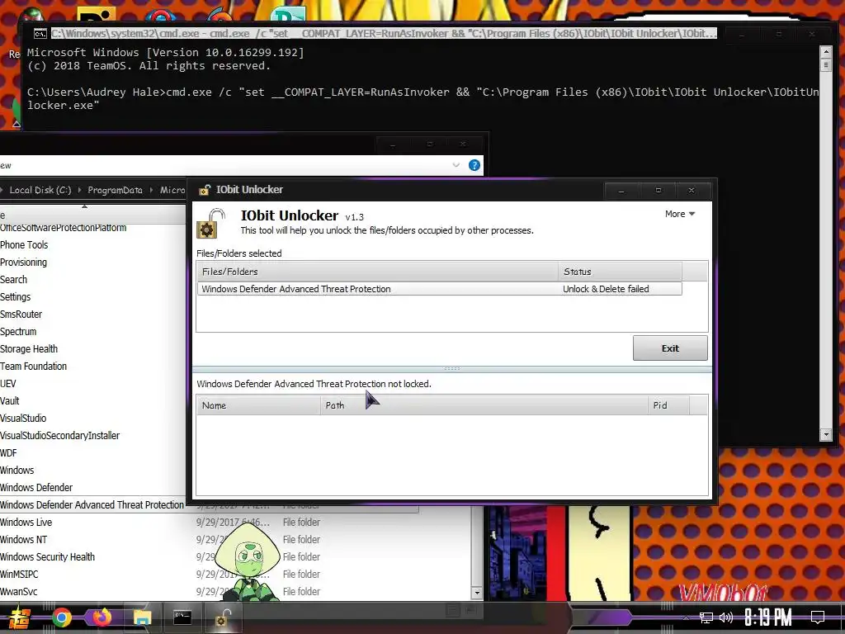This screenshot has width=845, height=634.
Task: Select the Storage Health folder
Action: coord(29,349)
